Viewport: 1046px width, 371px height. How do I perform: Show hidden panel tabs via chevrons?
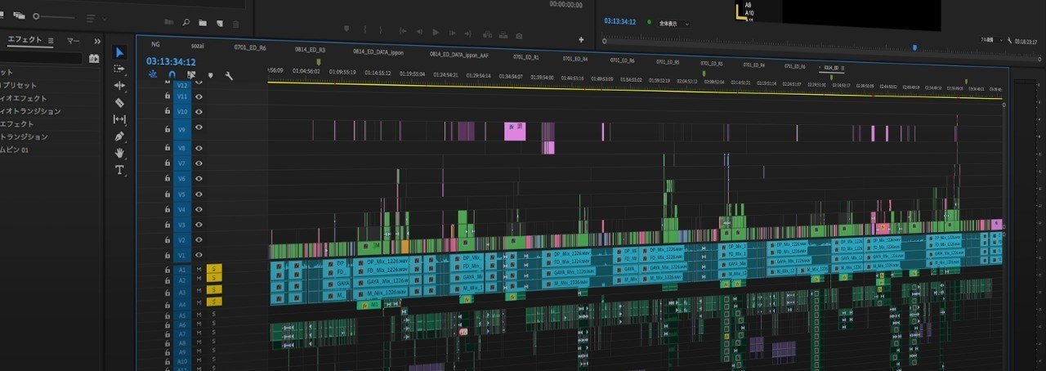point(97,41)
